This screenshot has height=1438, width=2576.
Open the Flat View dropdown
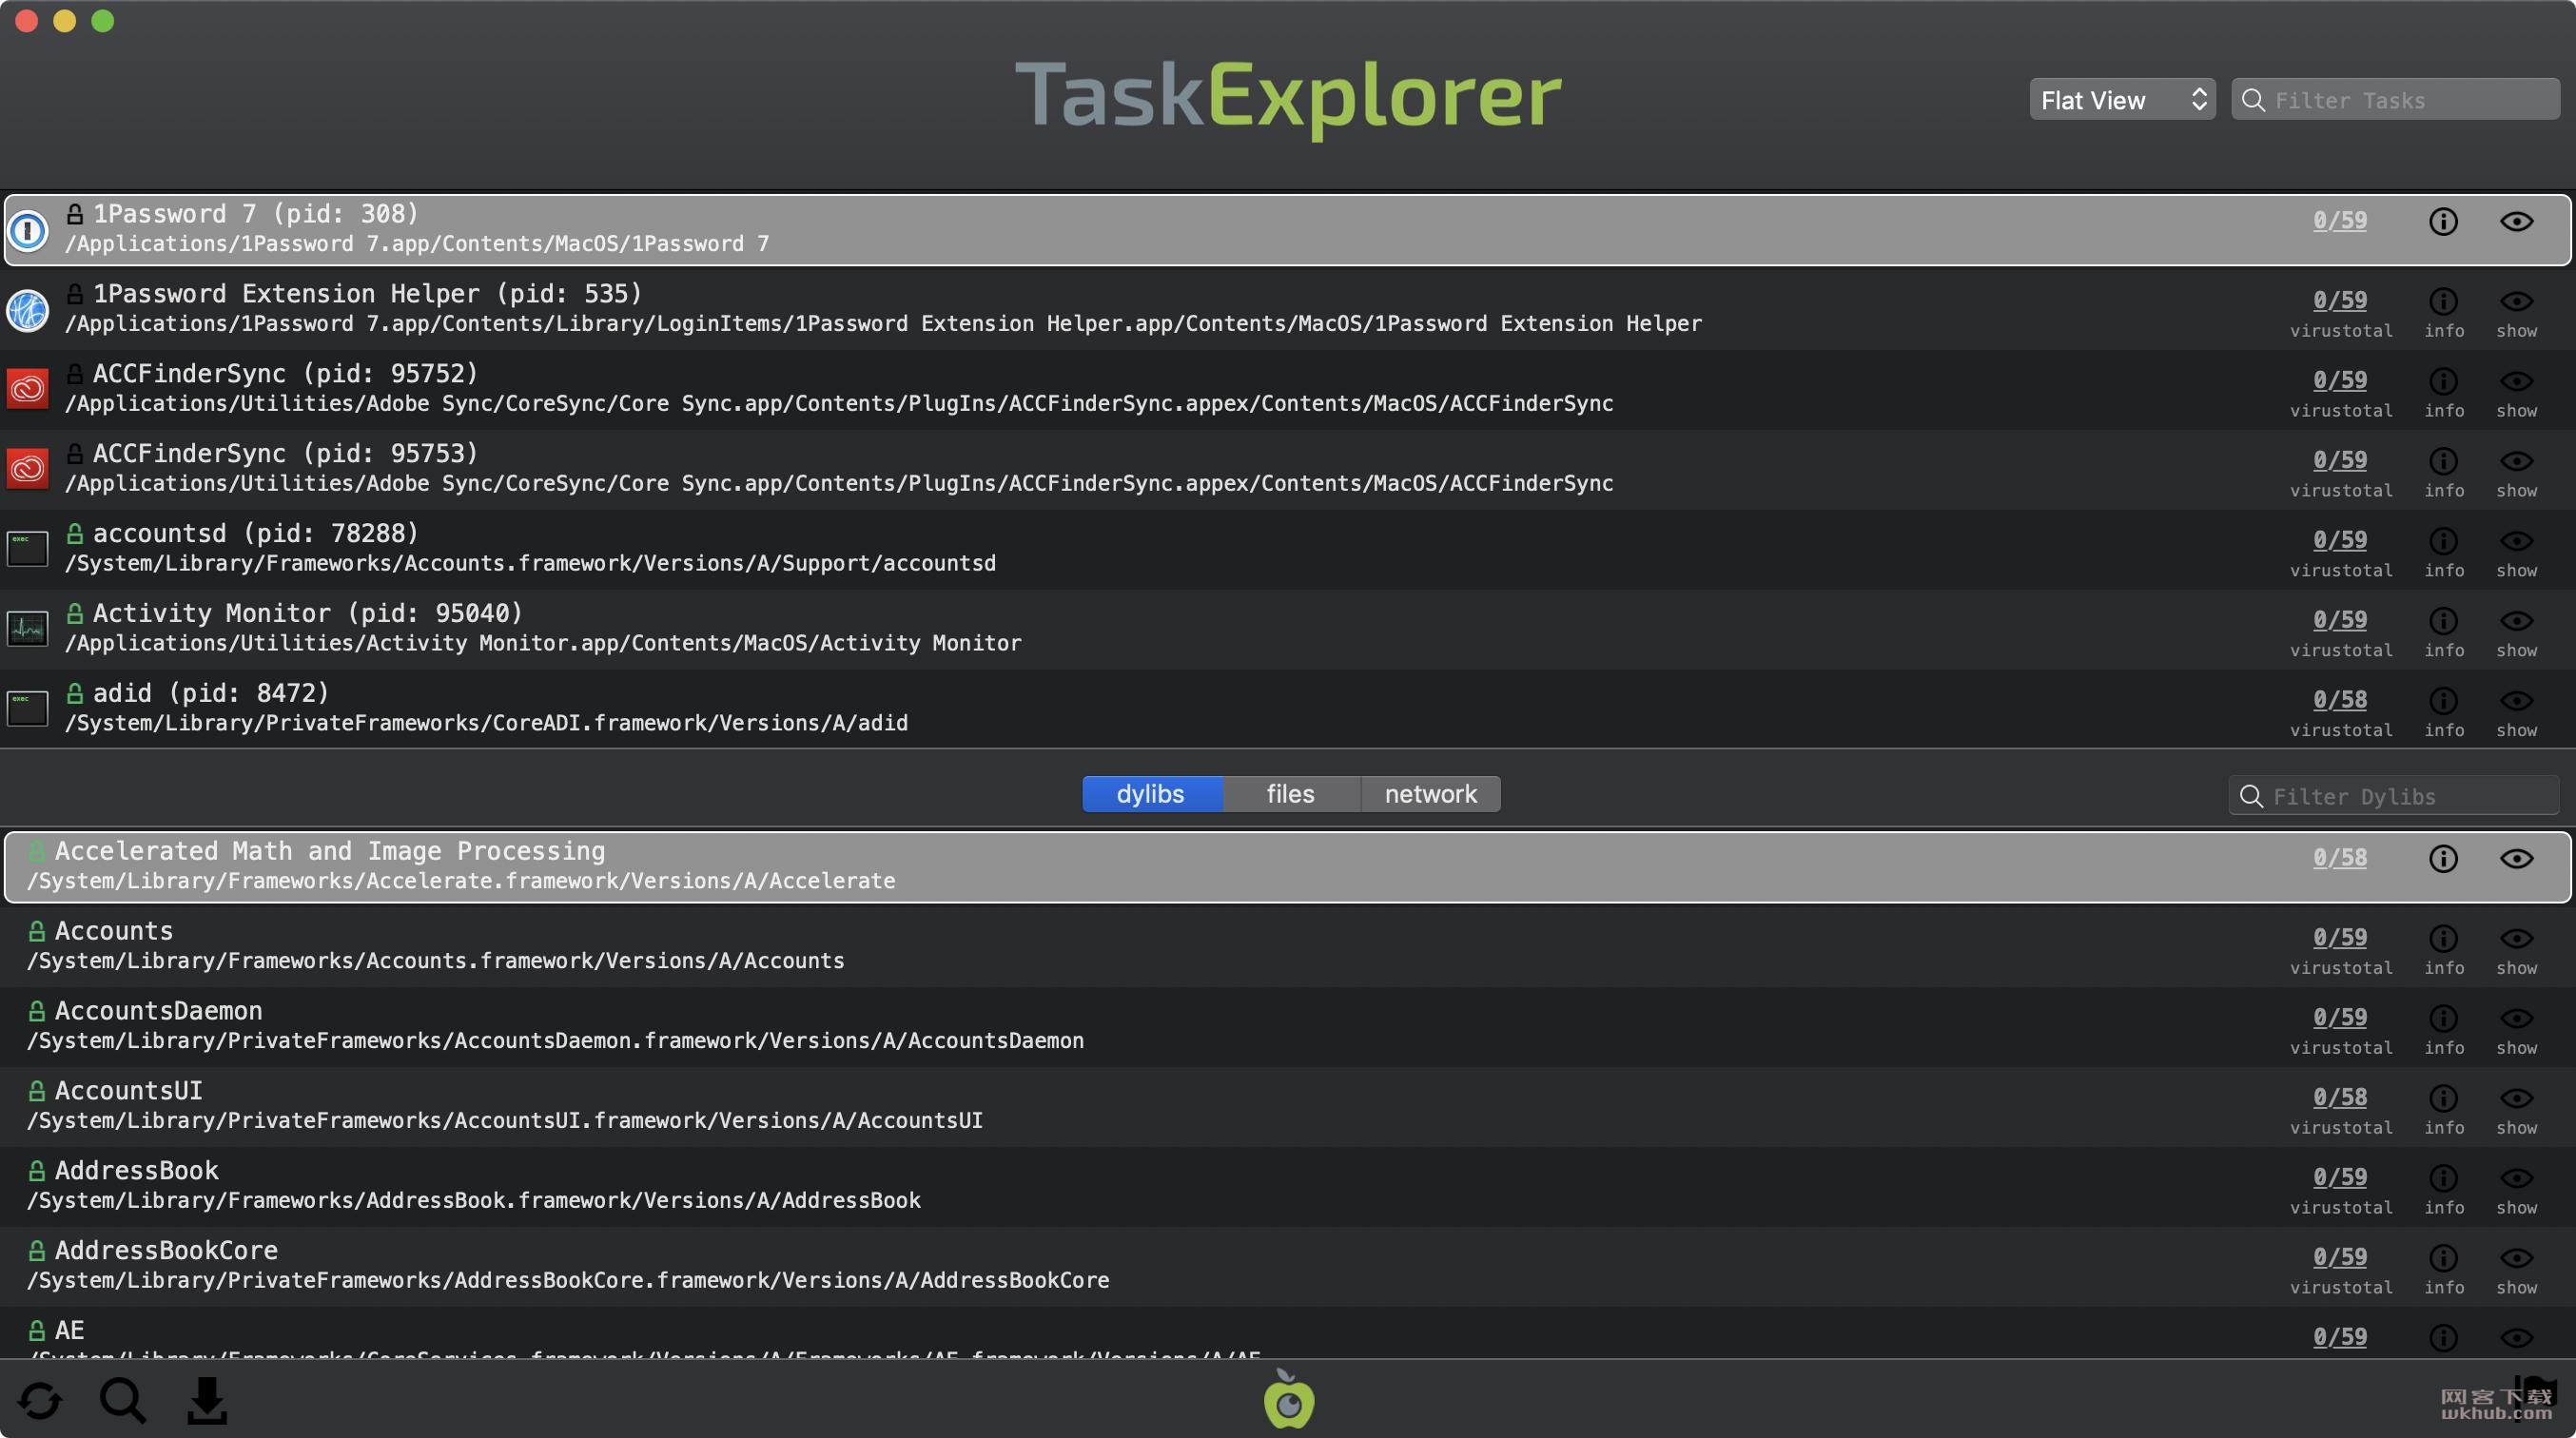point(2122,99)
